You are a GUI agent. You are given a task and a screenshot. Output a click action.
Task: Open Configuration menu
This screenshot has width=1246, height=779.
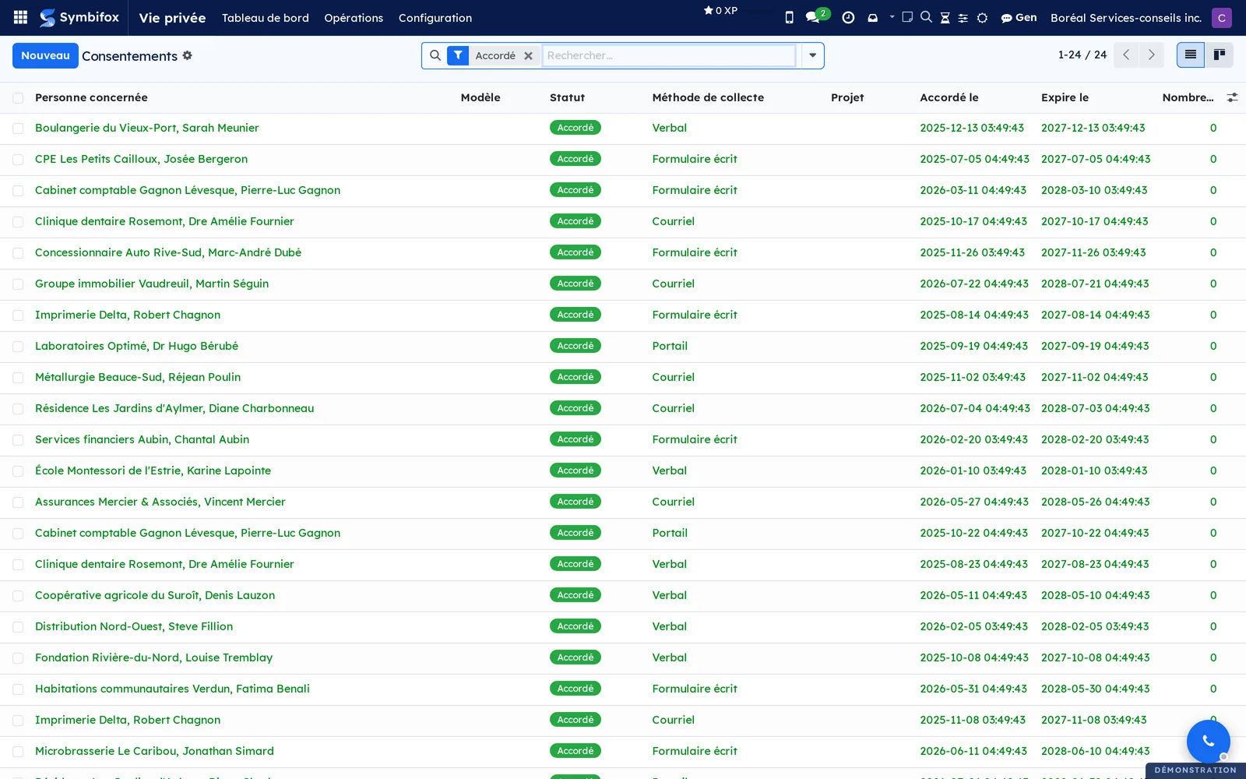pyautogui.click(x=435, y=17)
